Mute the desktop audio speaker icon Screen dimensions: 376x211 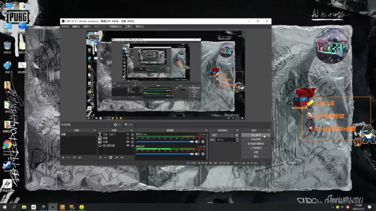[x=197, y=154]
